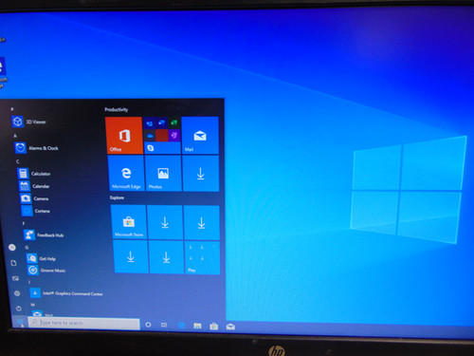The height and width of the screenshot is (356, 474).
Task: Launch the Microsoft Edge tile
Action: click(126, 173)
